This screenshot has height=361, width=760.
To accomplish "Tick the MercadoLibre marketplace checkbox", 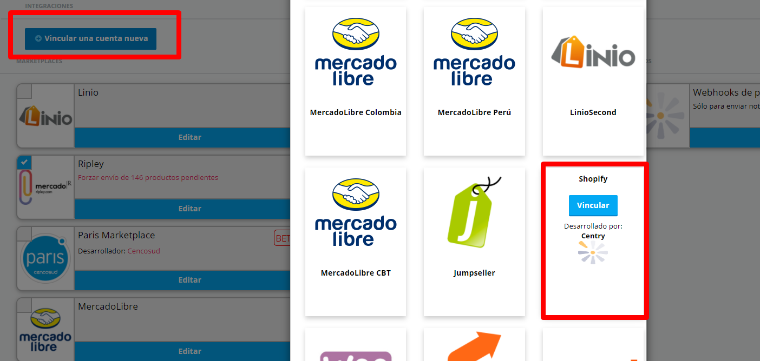I will [x=24, y=305].
